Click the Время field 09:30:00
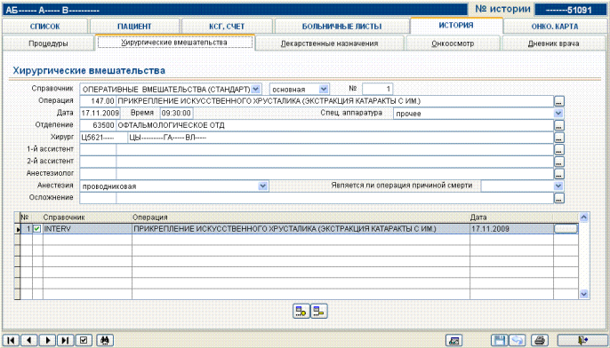Viewport: 610px width, 348px height. point(177,114)
